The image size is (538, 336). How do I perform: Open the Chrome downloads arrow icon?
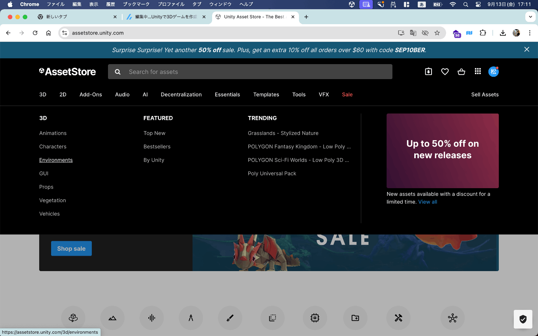coord(503,33)
